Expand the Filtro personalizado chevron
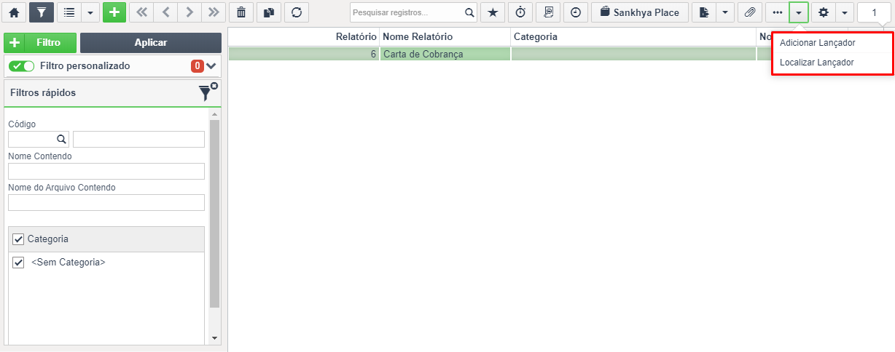The image size is (895, 352). point(211,66)
